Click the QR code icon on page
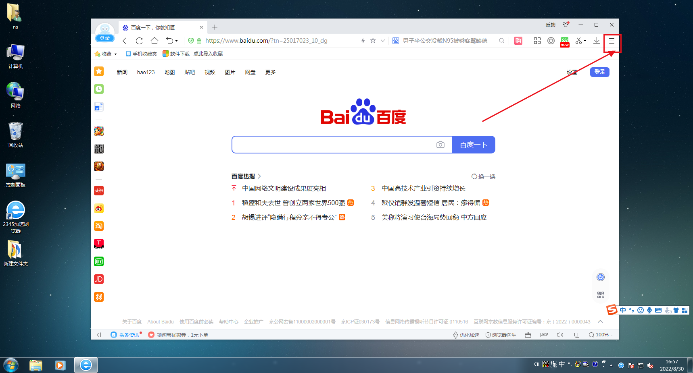This screenshot has width=693, height=373. pos(601,295)
